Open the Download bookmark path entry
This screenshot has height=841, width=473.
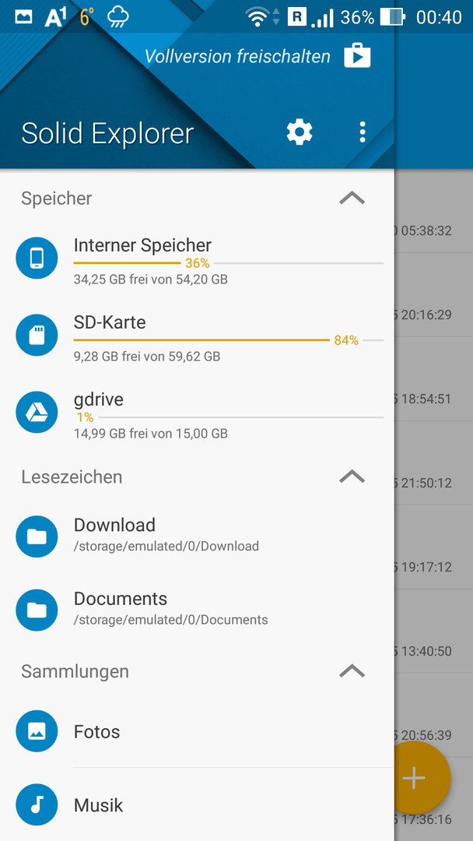pyautogui.click(x=197, y=537)
